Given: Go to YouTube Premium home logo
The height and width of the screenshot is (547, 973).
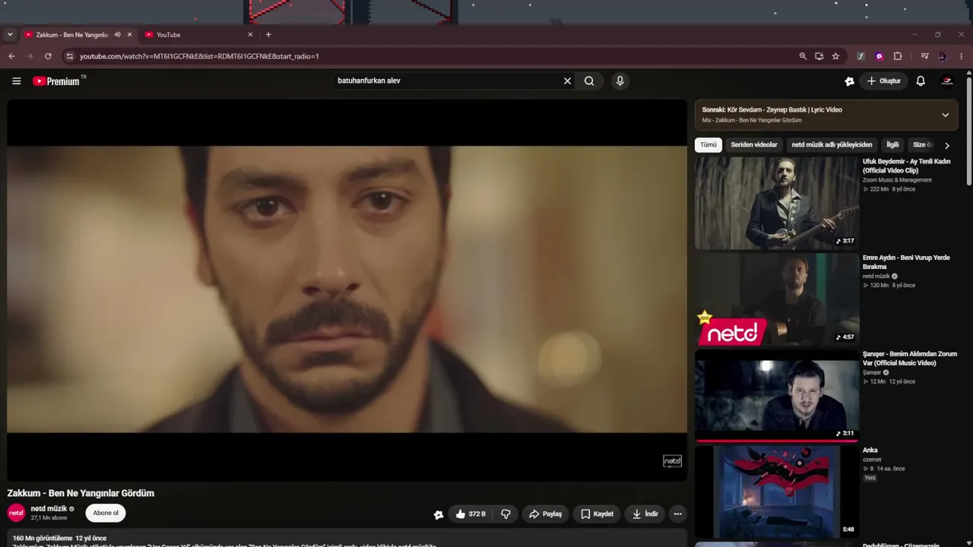Looking at the screenshot, I should [x=56, y=81].
